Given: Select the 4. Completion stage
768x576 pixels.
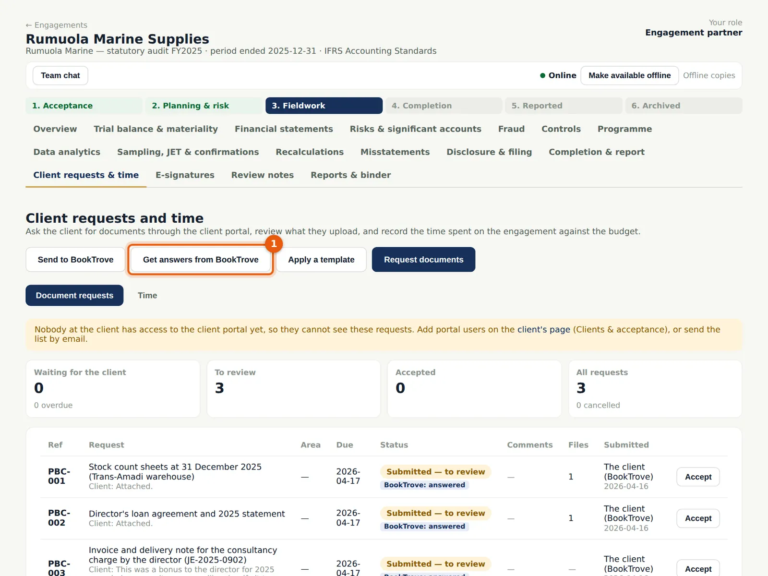Looking at the screenshot, I should [444, 106].
